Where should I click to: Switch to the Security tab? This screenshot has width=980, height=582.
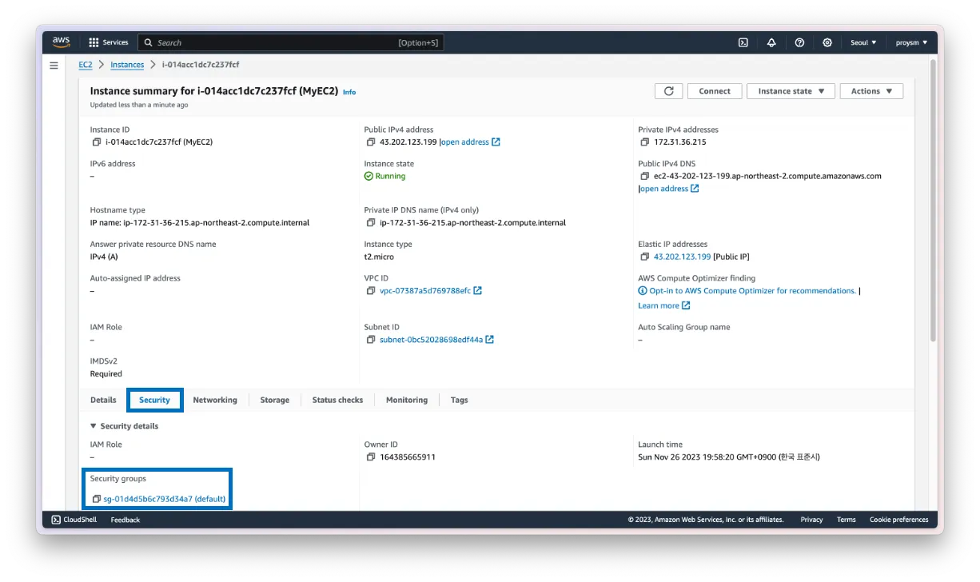(x=154, y=400)
